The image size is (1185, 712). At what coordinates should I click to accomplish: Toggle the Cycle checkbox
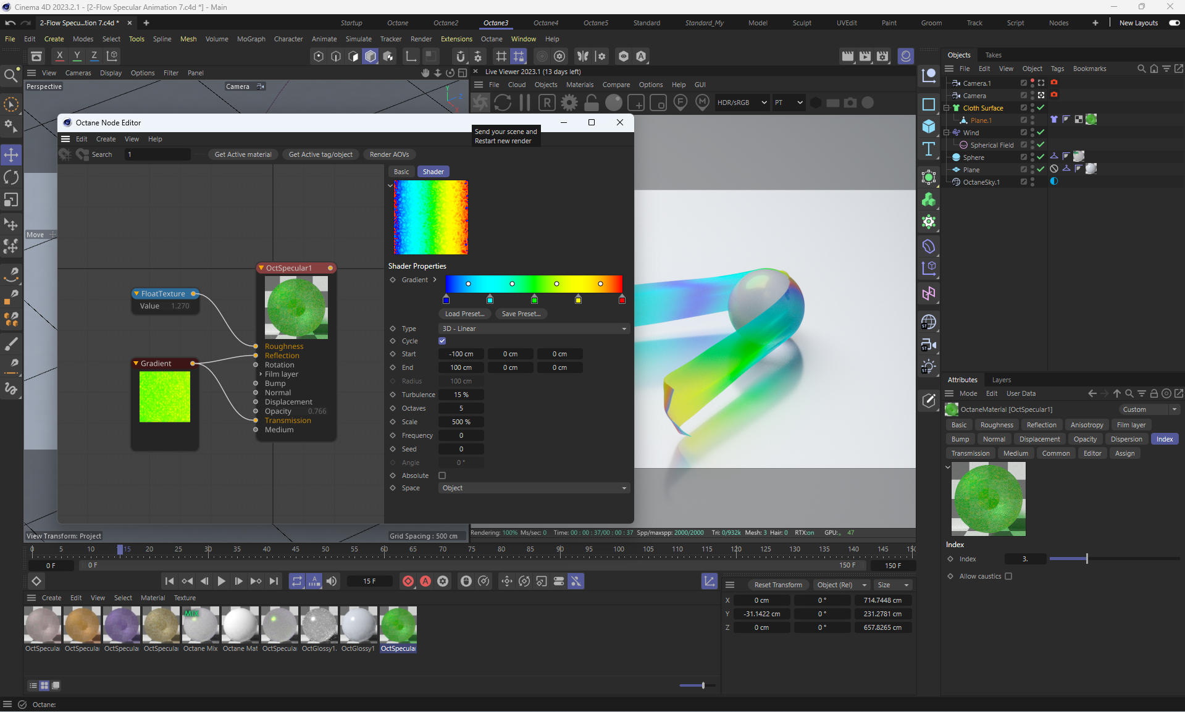(x=442, y=341)
